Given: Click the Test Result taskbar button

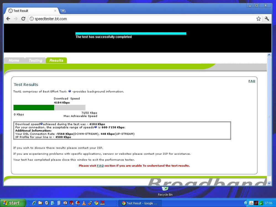Looking at the screenshot, I should pos(140,203).
